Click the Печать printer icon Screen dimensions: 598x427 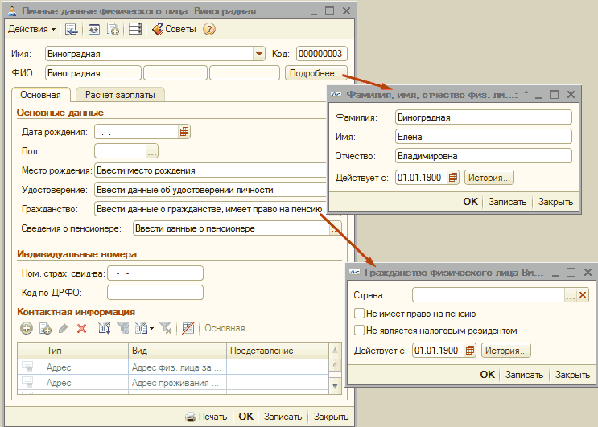click(x=191, y=417)
